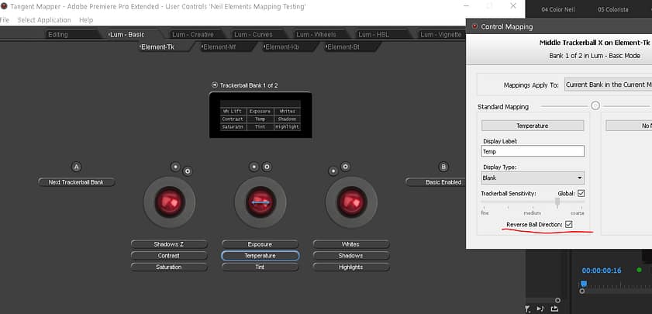Click the Tangent Mapper title bar app icon

[4, 6]
